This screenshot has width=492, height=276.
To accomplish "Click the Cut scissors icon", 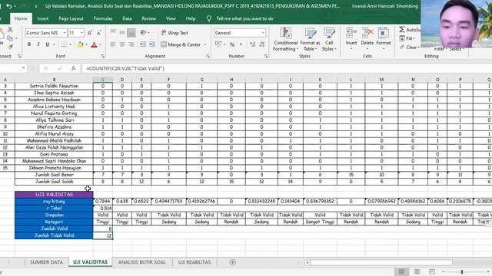I will [x=10, y=29].
